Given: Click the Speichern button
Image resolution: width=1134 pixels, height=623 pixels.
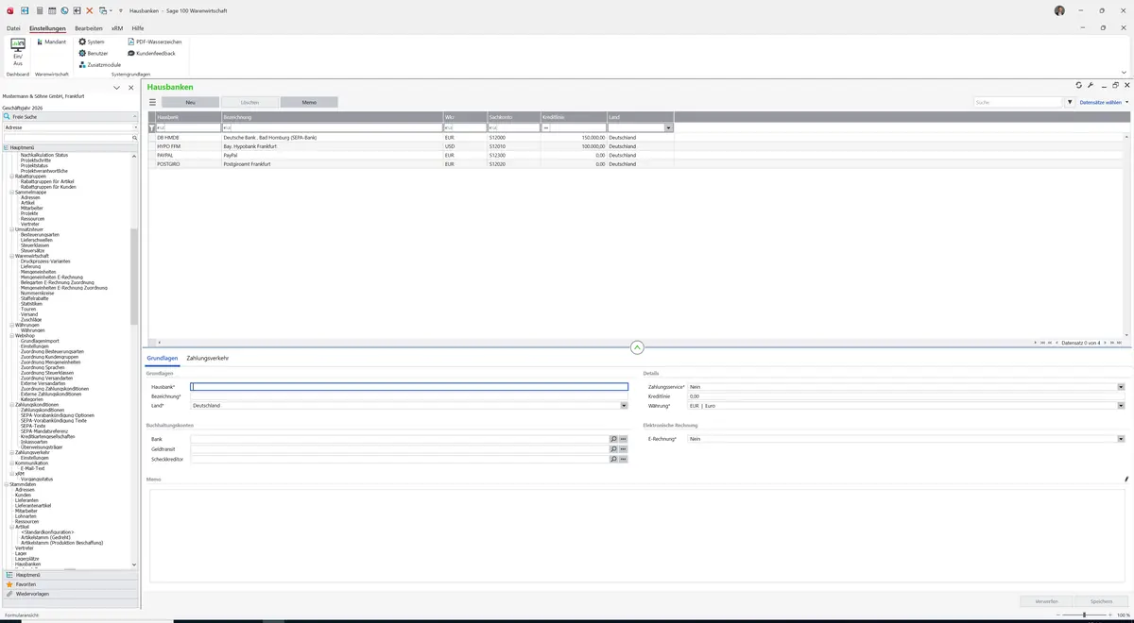Looking at the screenshot, I should (1102, 601).
